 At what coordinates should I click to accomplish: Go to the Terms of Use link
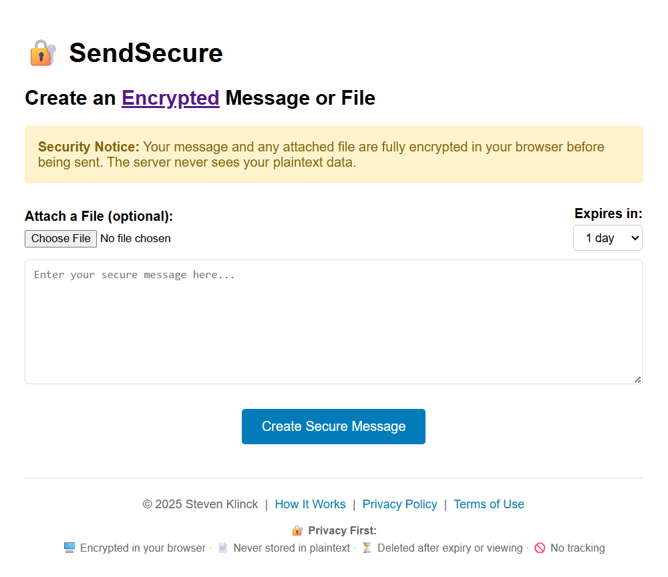(x=488, y=504)
